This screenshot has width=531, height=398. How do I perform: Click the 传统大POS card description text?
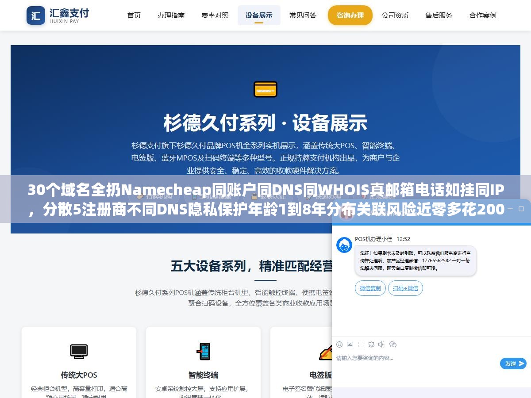[79, 393]
